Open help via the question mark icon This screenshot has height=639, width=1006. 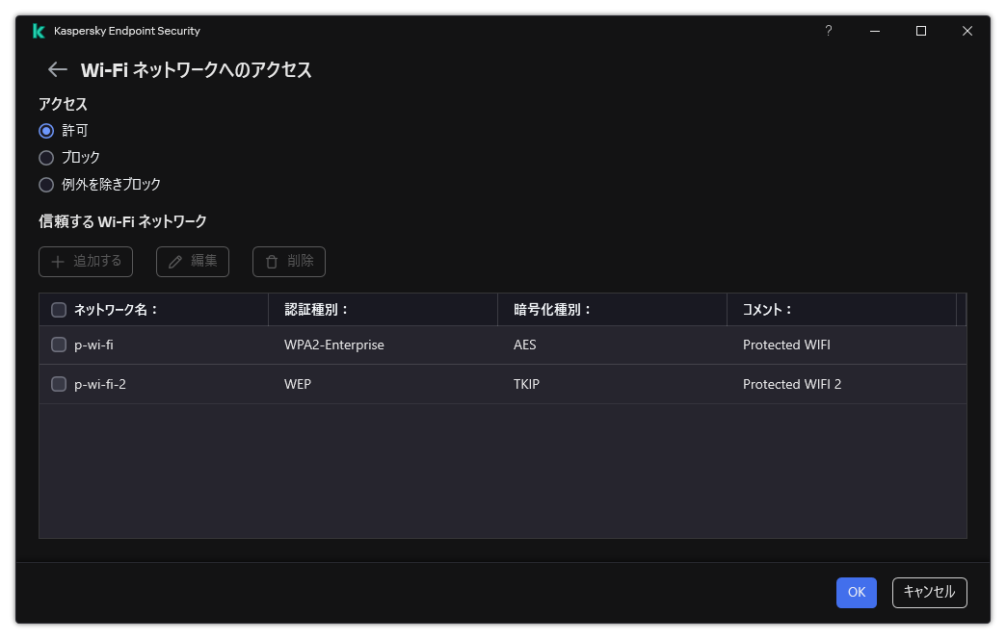pos(829,31)
